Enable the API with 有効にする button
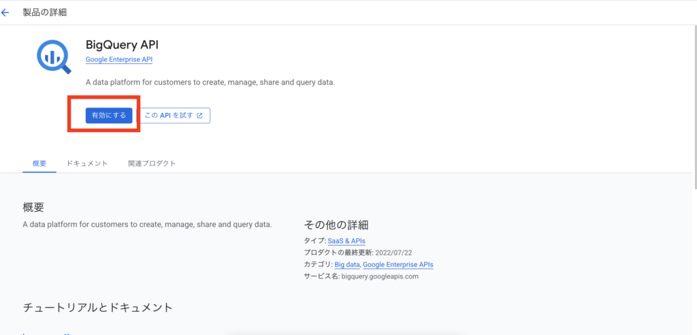This screenshot has width=697, height=335. click(109, 116)
